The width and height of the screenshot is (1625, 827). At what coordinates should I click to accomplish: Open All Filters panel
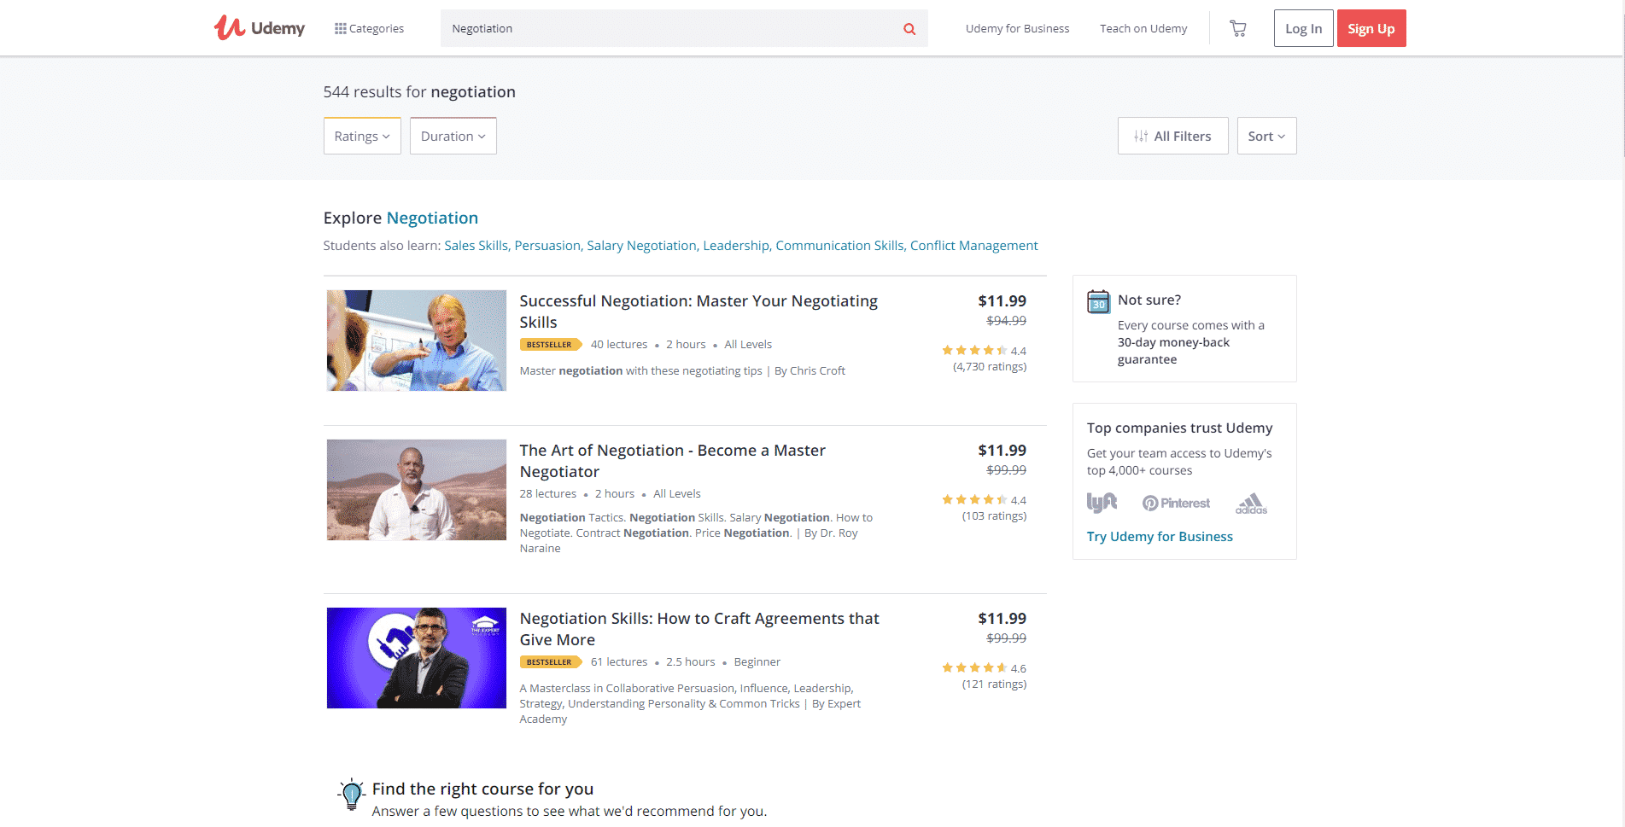point(1172,136)
